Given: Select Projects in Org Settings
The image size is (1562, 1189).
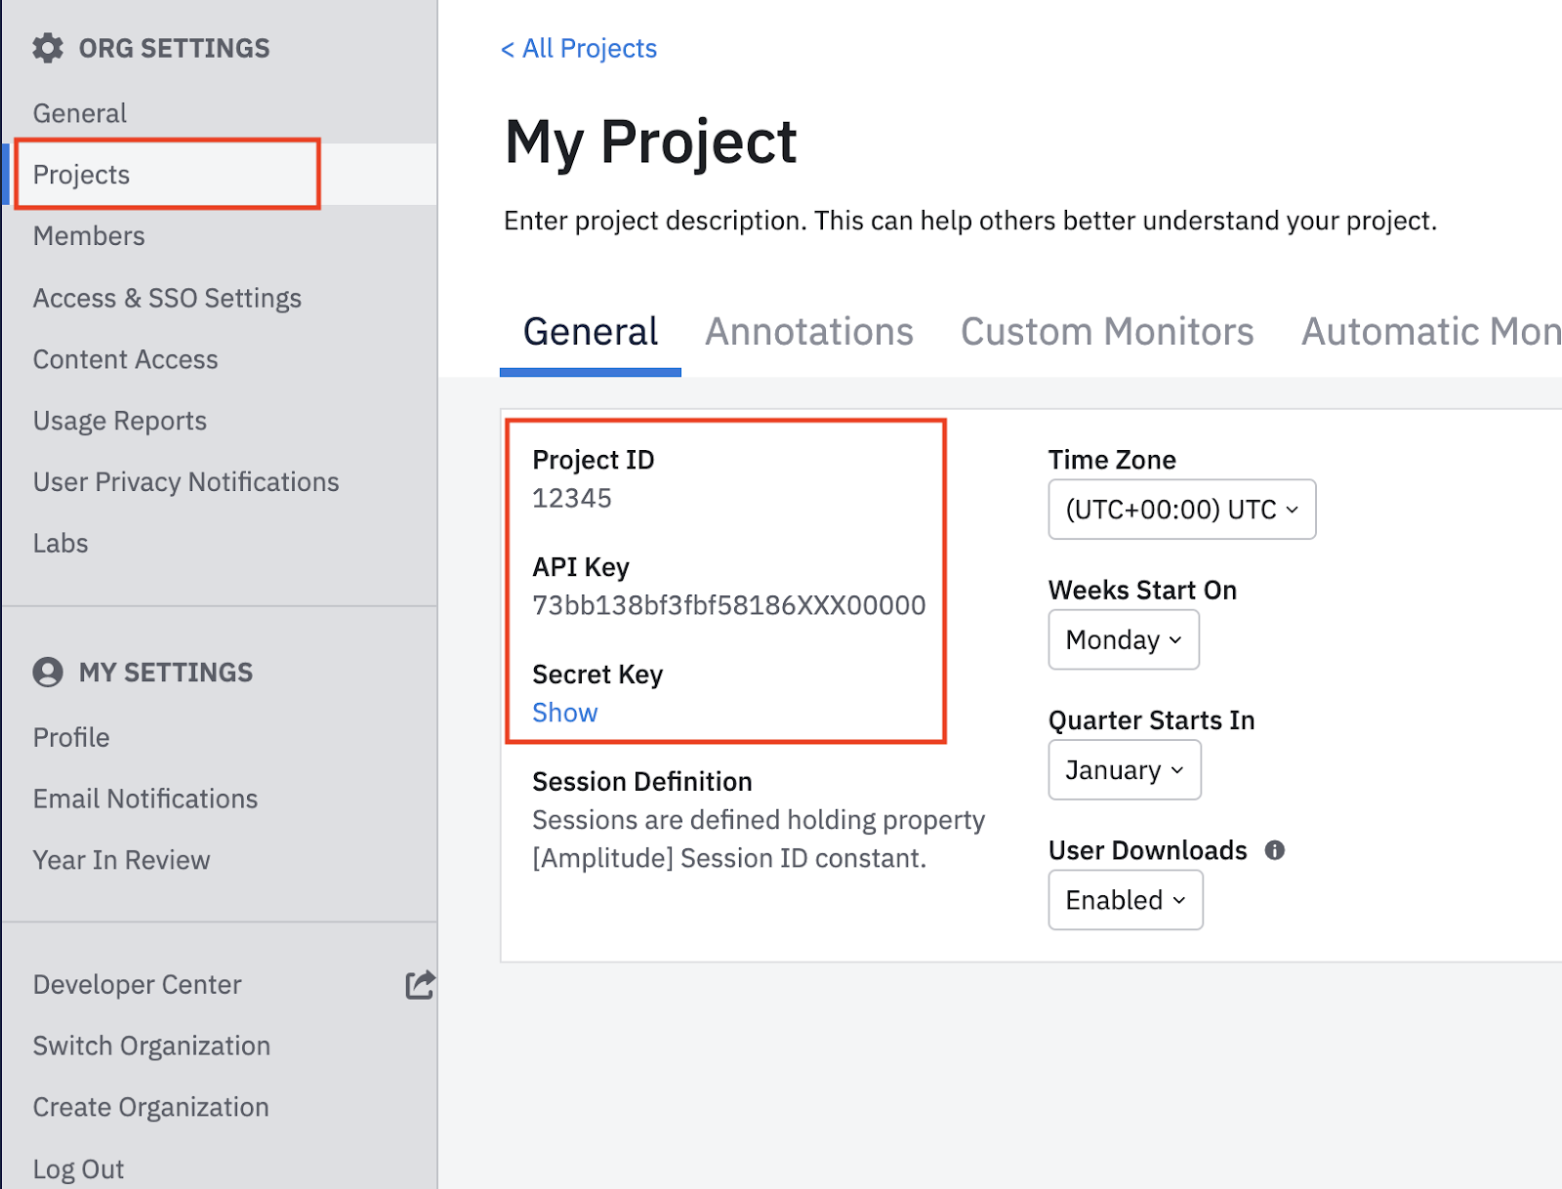Looking at the screenshot, I should pos(81,175).
